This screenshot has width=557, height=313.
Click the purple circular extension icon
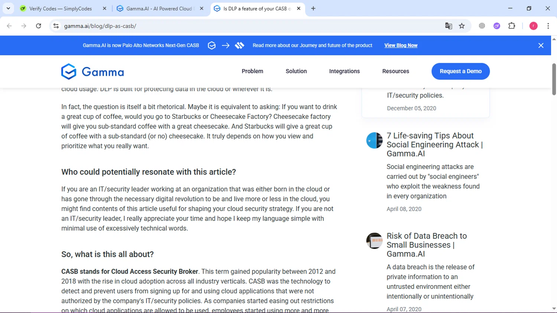tap(497, 26)
